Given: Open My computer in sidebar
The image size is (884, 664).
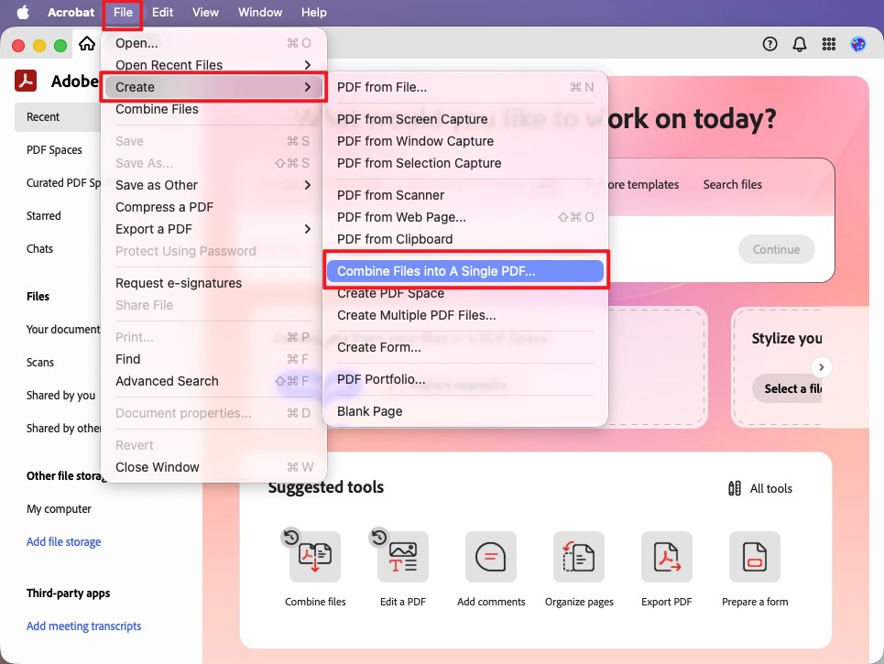Looking at the screenshot, I should coord(59,509).
